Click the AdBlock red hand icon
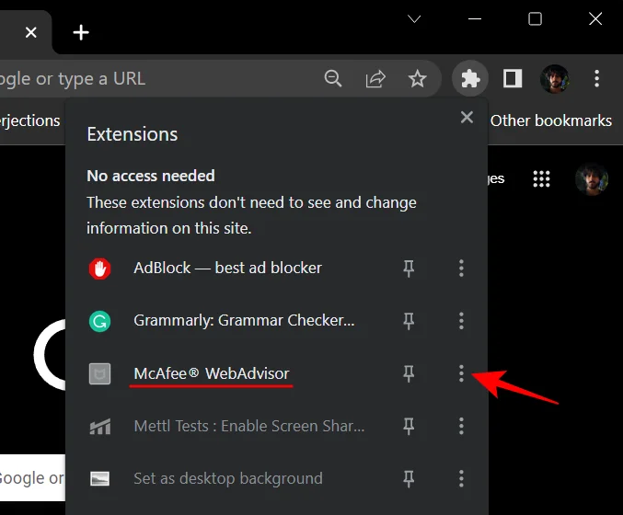 [99, 269]
